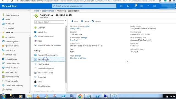The width and height of the screenshot is (176, 99).
Task: Open VLC media player from taskbar
Action: [38, 97]
